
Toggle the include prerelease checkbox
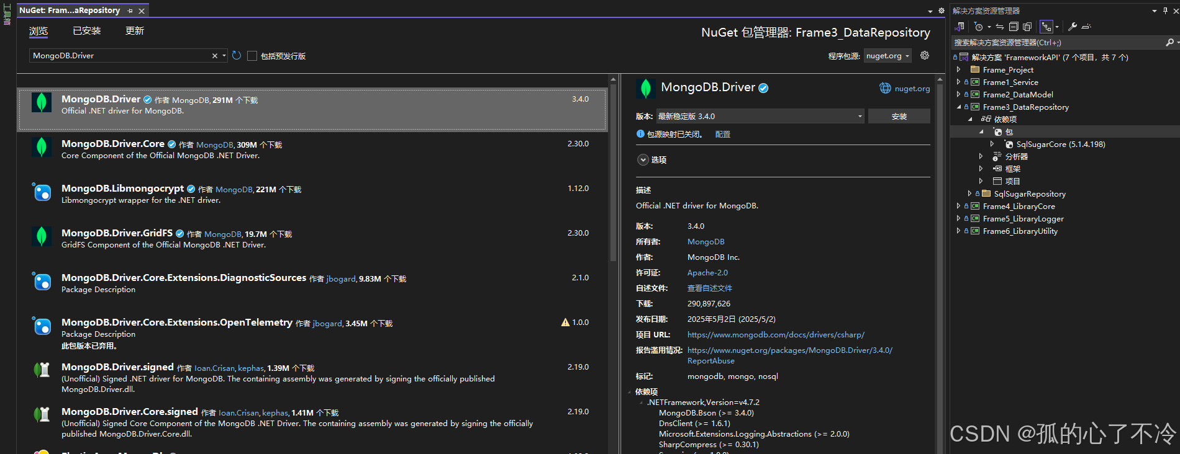coord(252,56)
